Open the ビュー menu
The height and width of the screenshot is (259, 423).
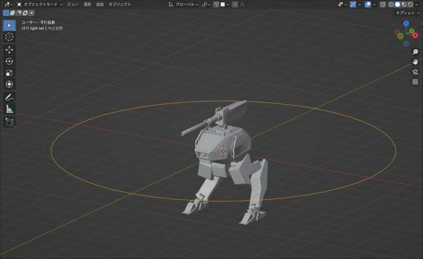(73, 5)
